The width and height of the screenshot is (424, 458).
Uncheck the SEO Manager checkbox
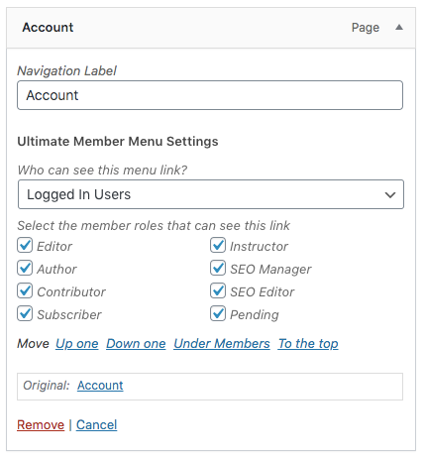click(218, 268)
